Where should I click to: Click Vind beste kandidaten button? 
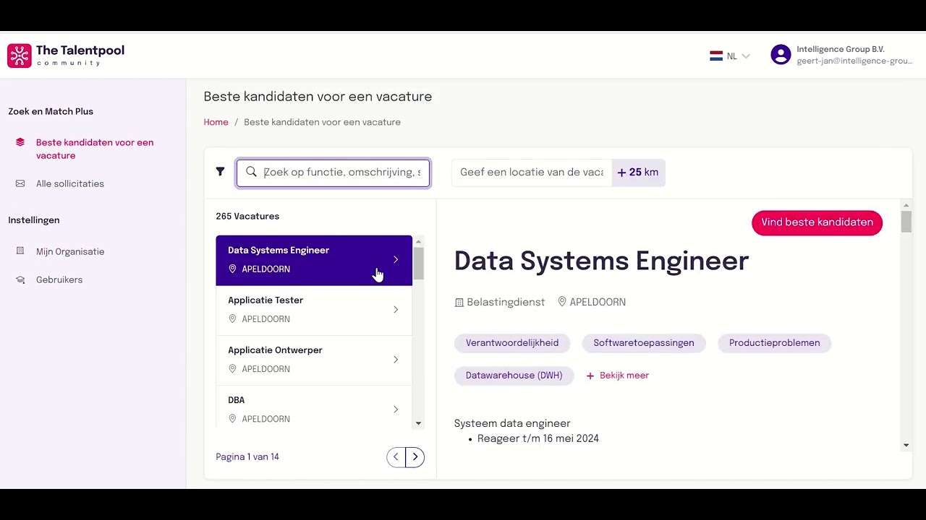coord(817,222)
